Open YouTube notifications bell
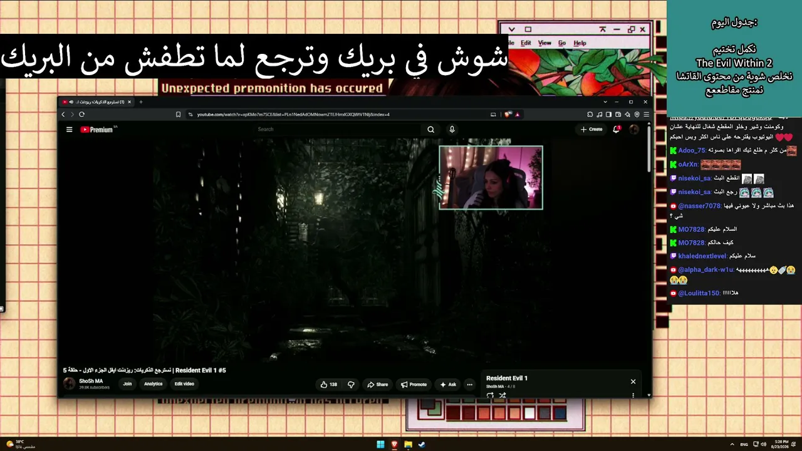The width and height of the screenshot is (802, 451). coord(616,129)
